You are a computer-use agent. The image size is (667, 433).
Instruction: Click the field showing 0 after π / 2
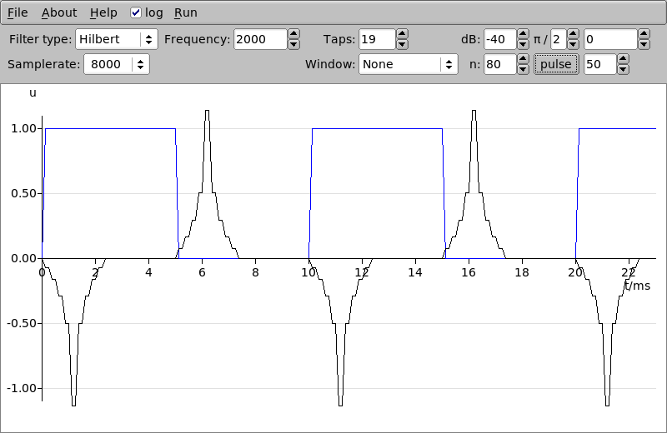pos(610,39)
